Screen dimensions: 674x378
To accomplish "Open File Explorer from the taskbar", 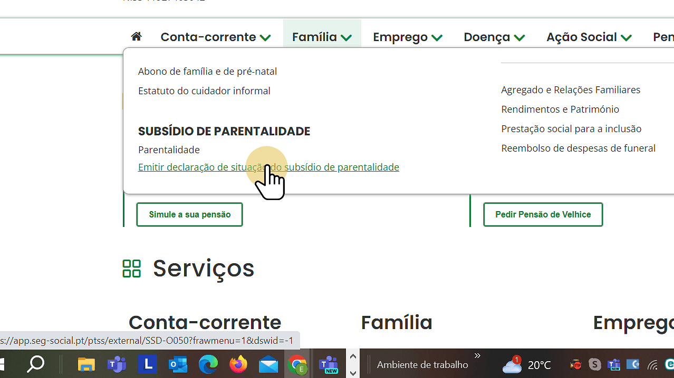I will (86, 364).
